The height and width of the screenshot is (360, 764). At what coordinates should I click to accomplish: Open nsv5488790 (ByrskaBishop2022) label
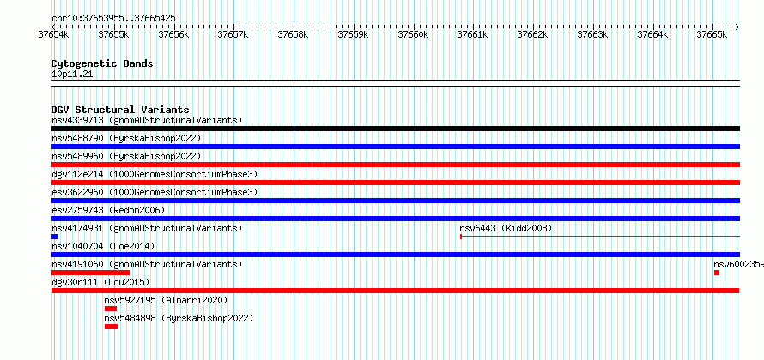click(126, 138)
